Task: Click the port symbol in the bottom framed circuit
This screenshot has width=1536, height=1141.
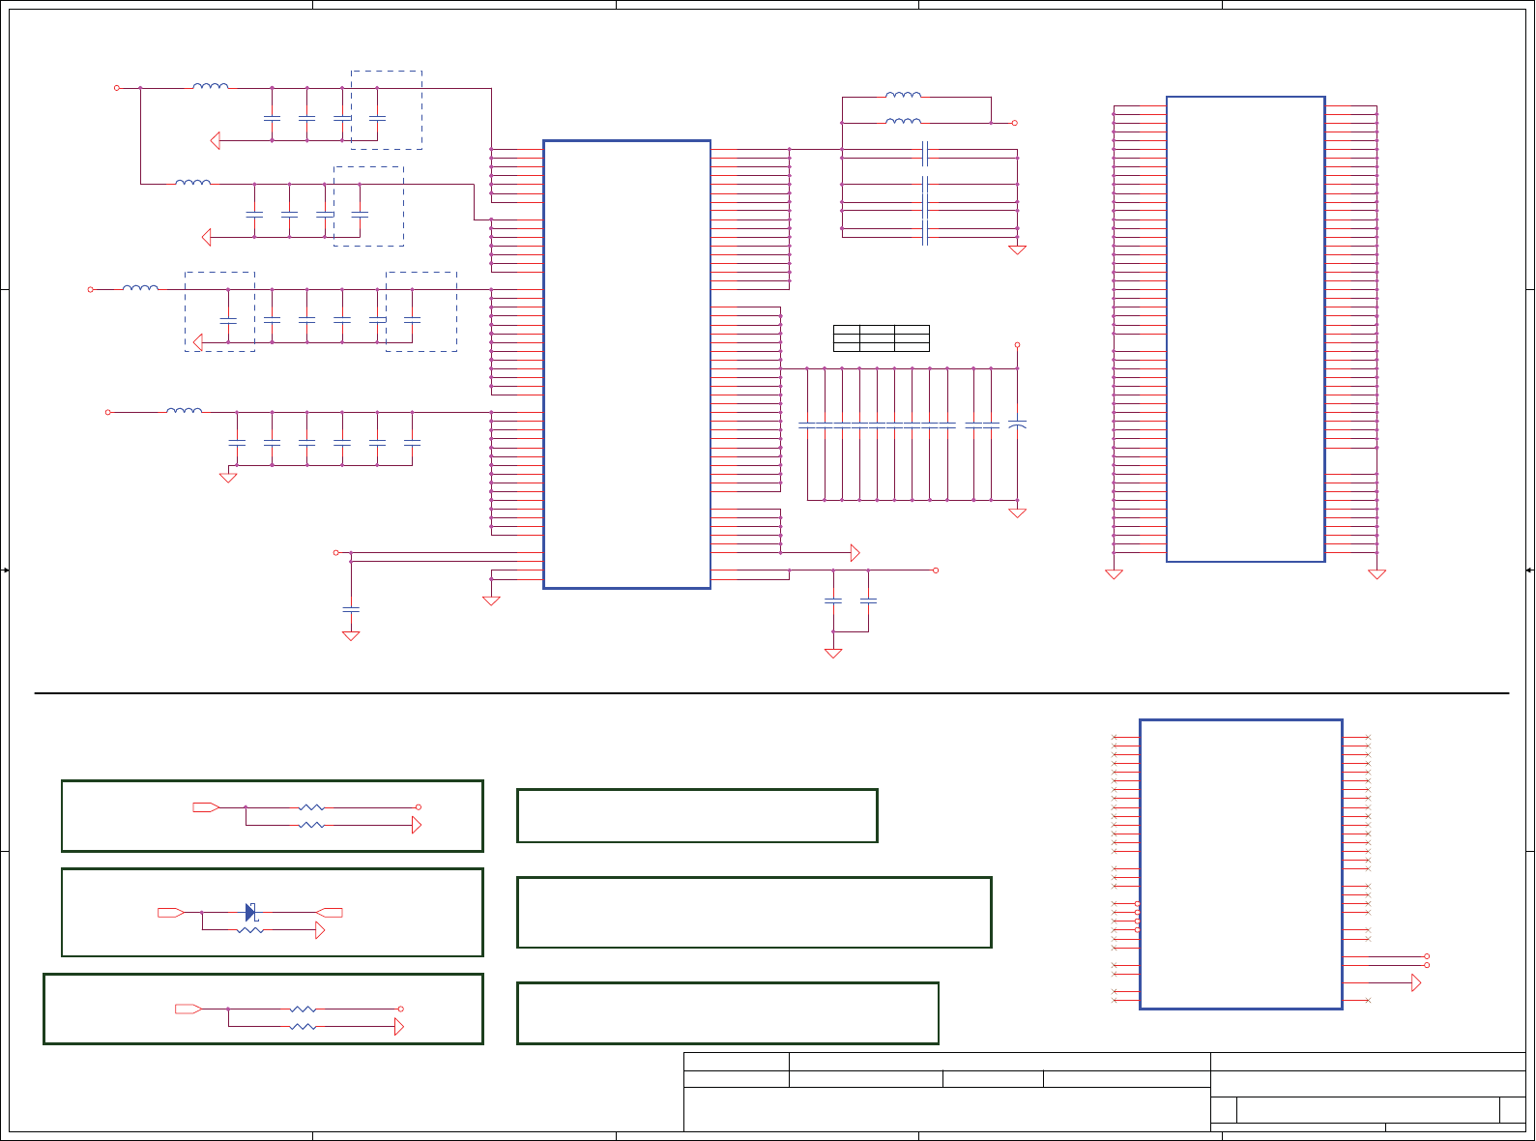Action: click(x=188, y=1009)
